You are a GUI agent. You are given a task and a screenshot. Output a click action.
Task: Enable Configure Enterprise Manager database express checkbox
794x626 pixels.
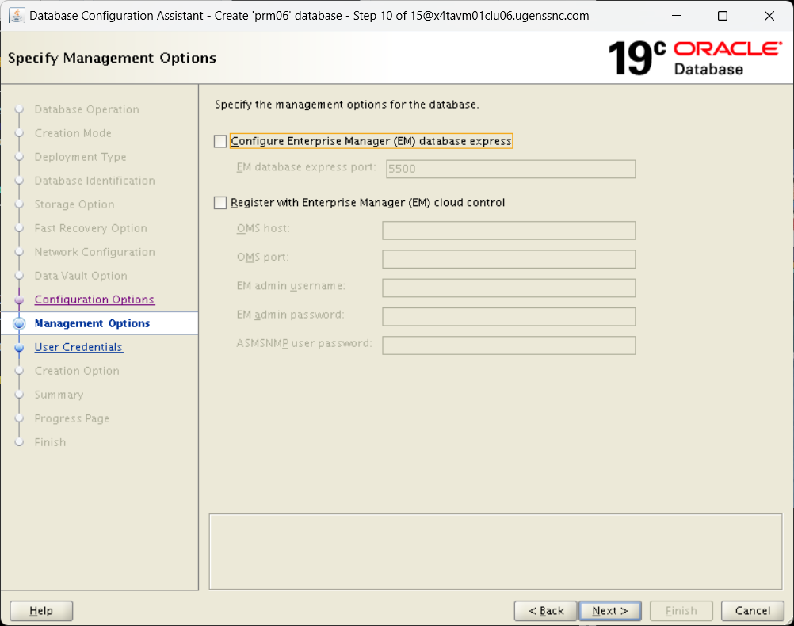[220, 141]
